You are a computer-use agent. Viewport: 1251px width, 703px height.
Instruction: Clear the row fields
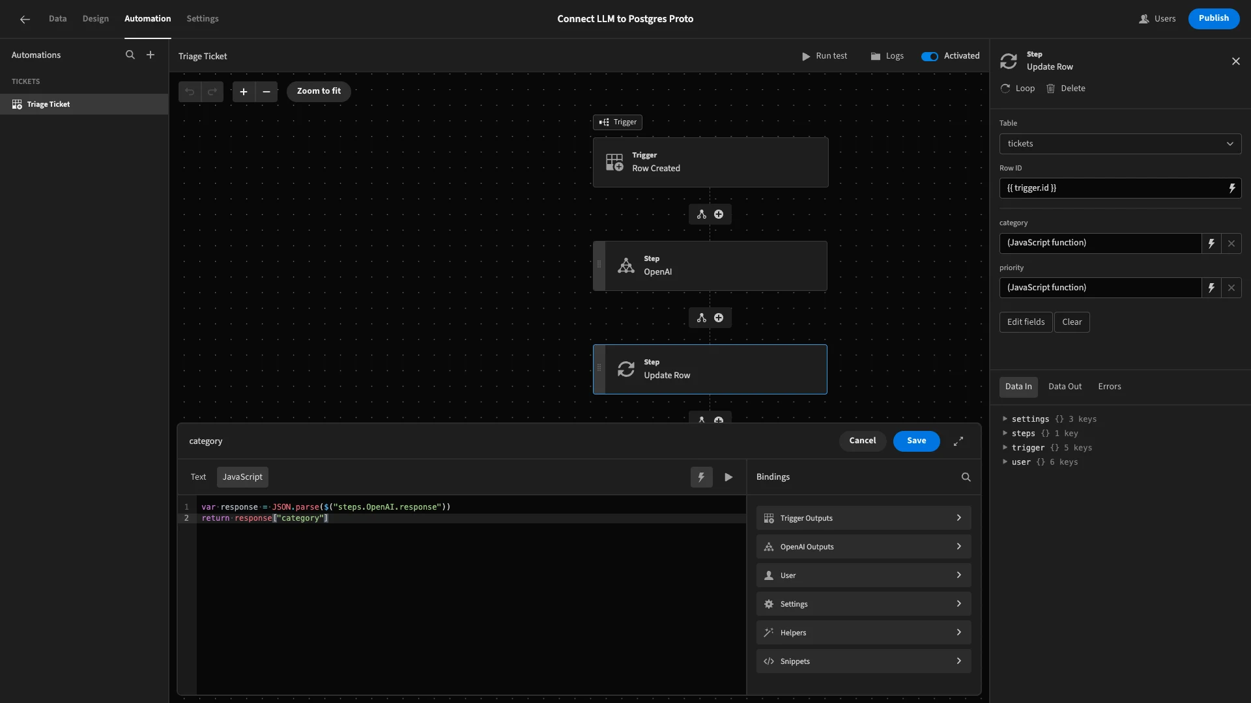(1072, 322)
